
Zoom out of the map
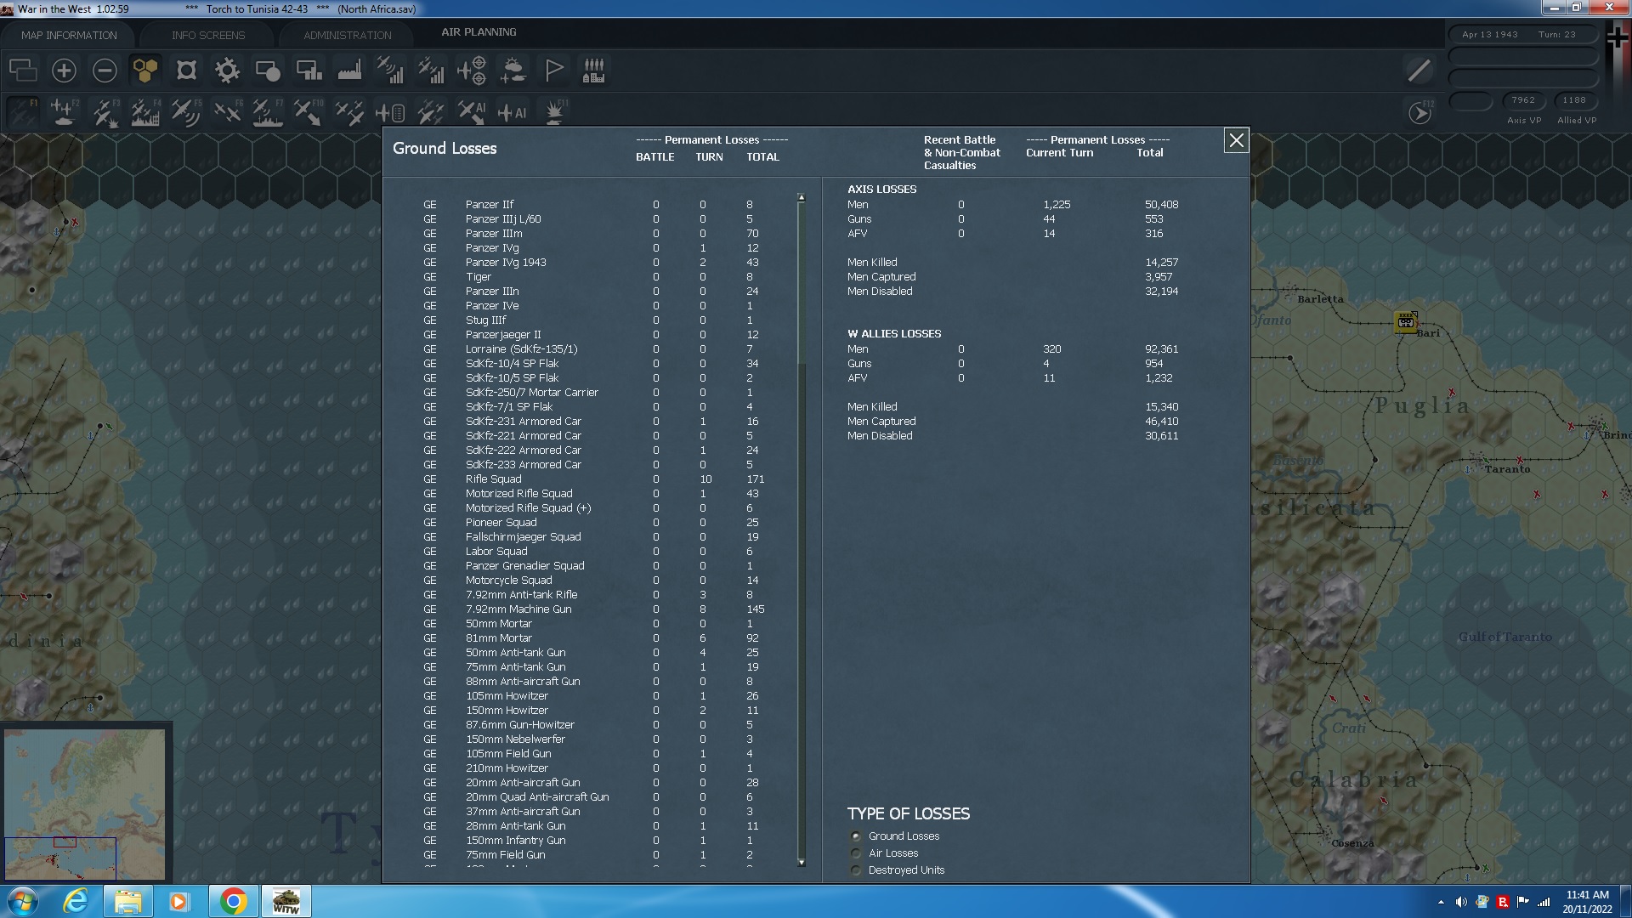coord(105,70)
